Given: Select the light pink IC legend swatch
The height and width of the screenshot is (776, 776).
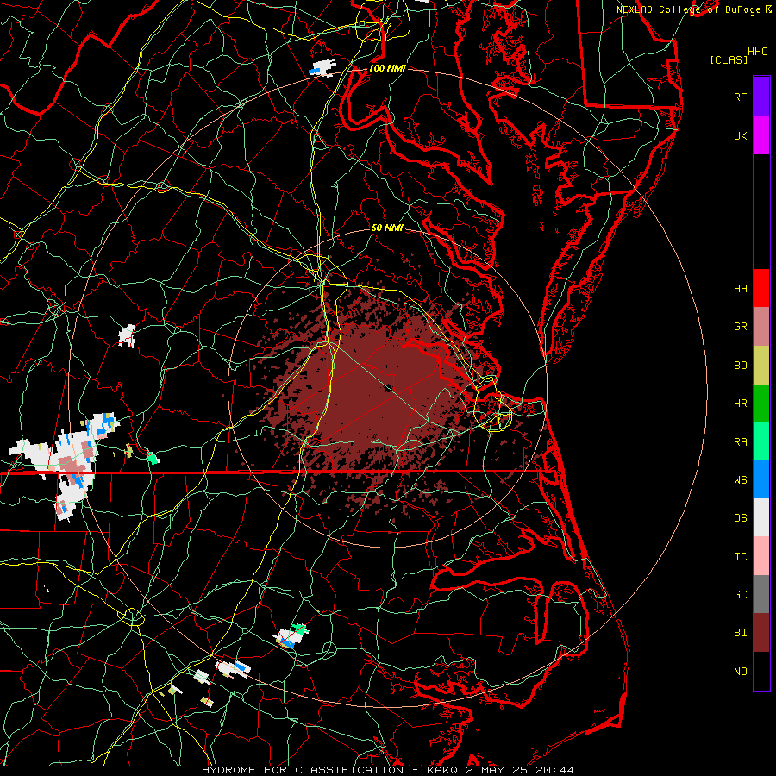Looking at the screenshot, I should [x=761, y=556].
